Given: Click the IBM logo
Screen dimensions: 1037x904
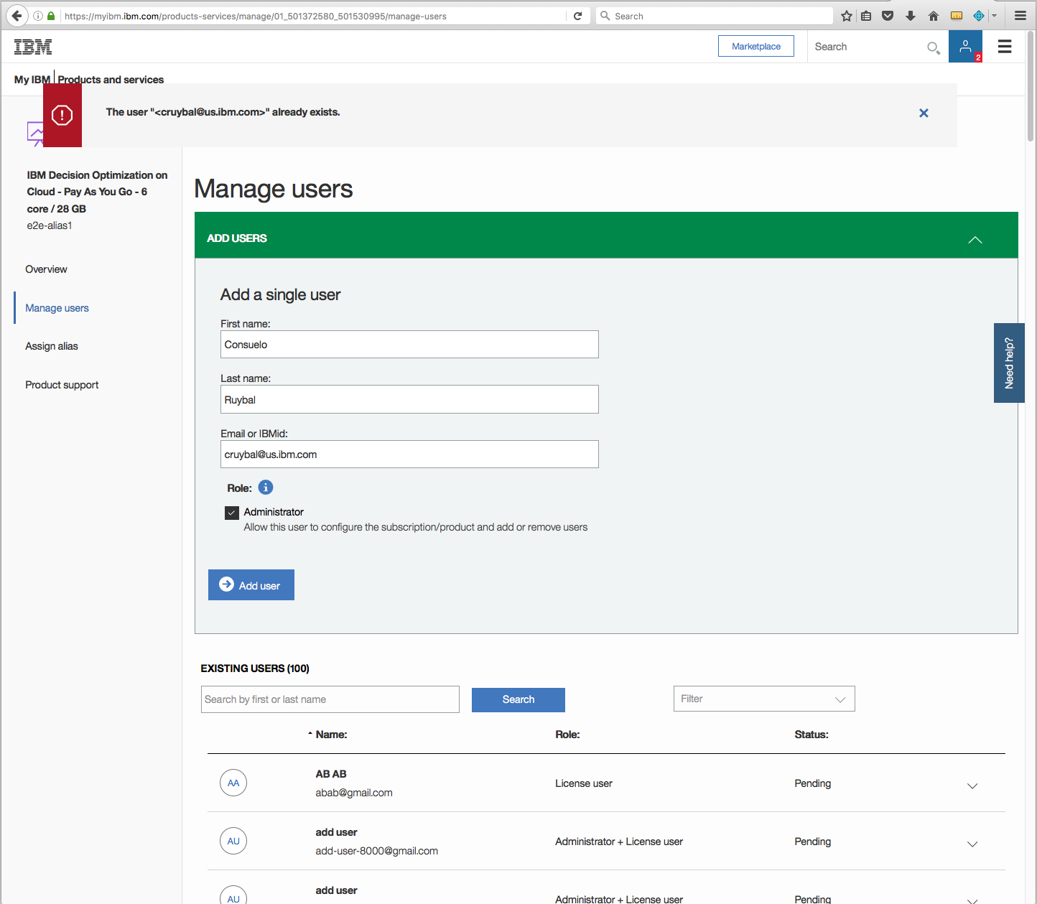Looking at the screenshot, I should (x=33, y=47).
